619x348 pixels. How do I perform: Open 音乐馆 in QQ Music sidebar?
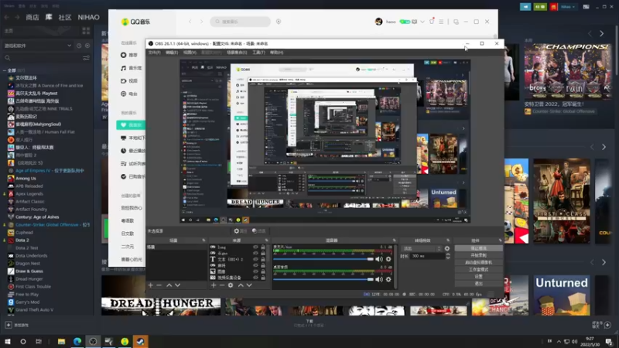tap(131, 68)
